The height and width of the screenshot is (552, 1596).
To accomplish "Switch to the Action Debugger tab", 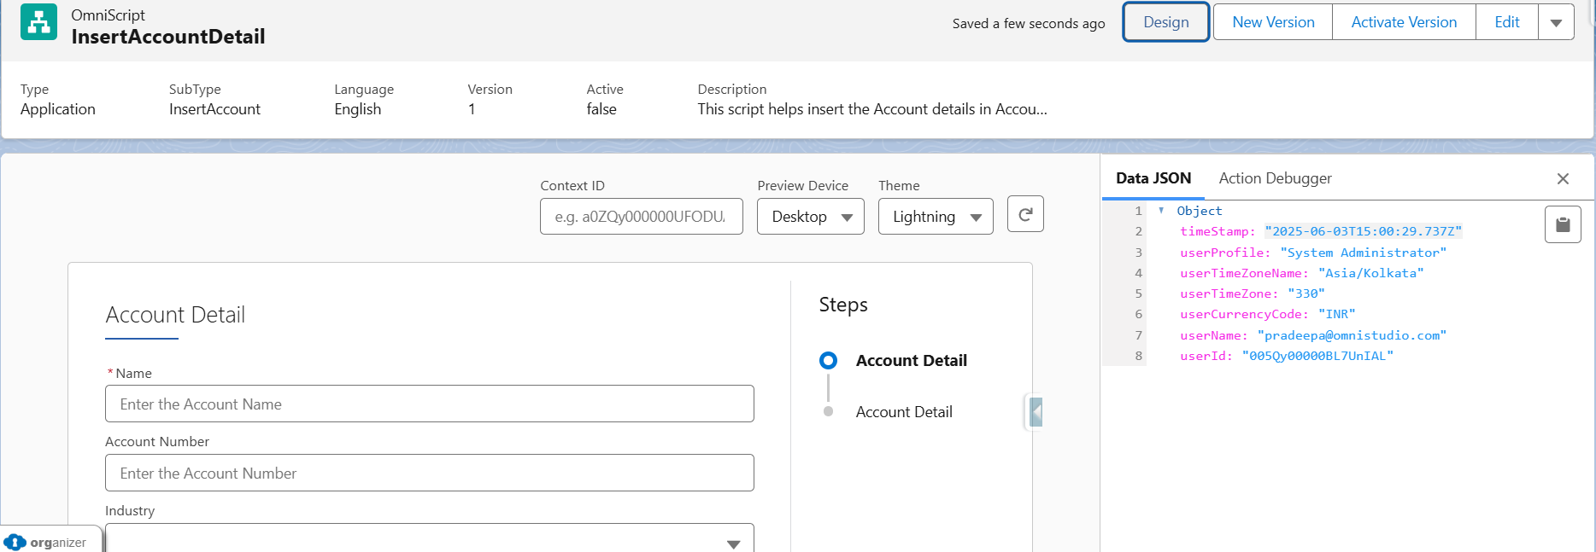I will 1275,178.
